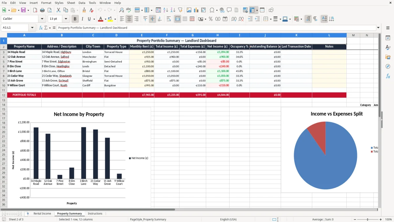Open the Data menu
Image resolution: width=394 pixels, height=222 pixels.
pyautogui.click(x=82, y=3)
